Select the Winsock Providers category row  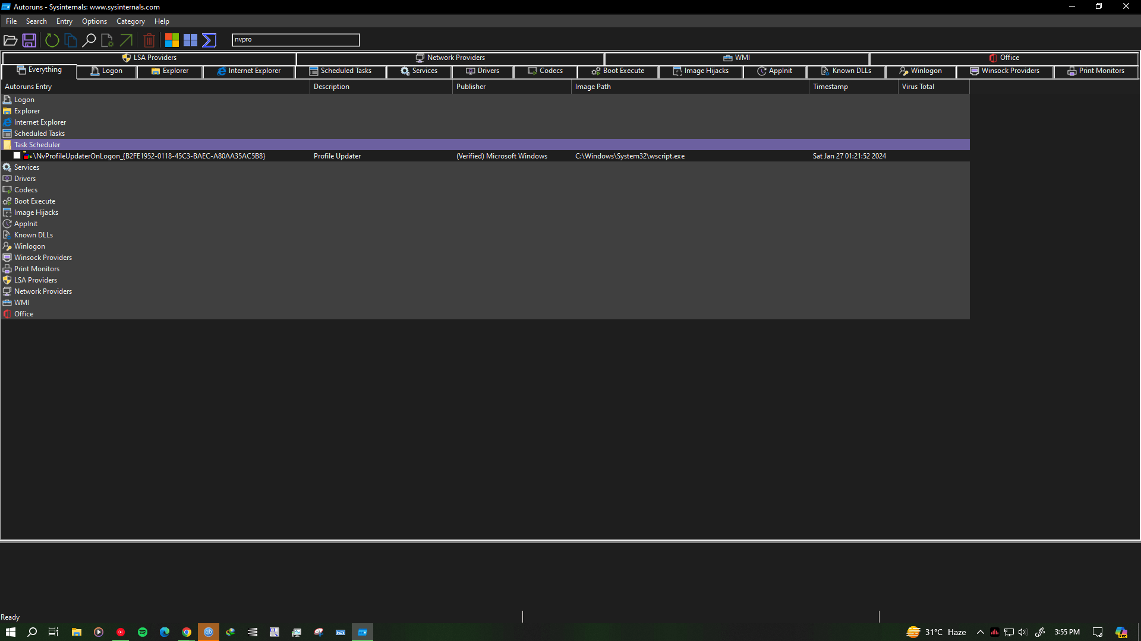(43, 258)
